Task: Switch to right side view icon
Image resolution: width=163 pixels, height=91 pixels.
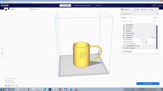Action: [16, 86]
